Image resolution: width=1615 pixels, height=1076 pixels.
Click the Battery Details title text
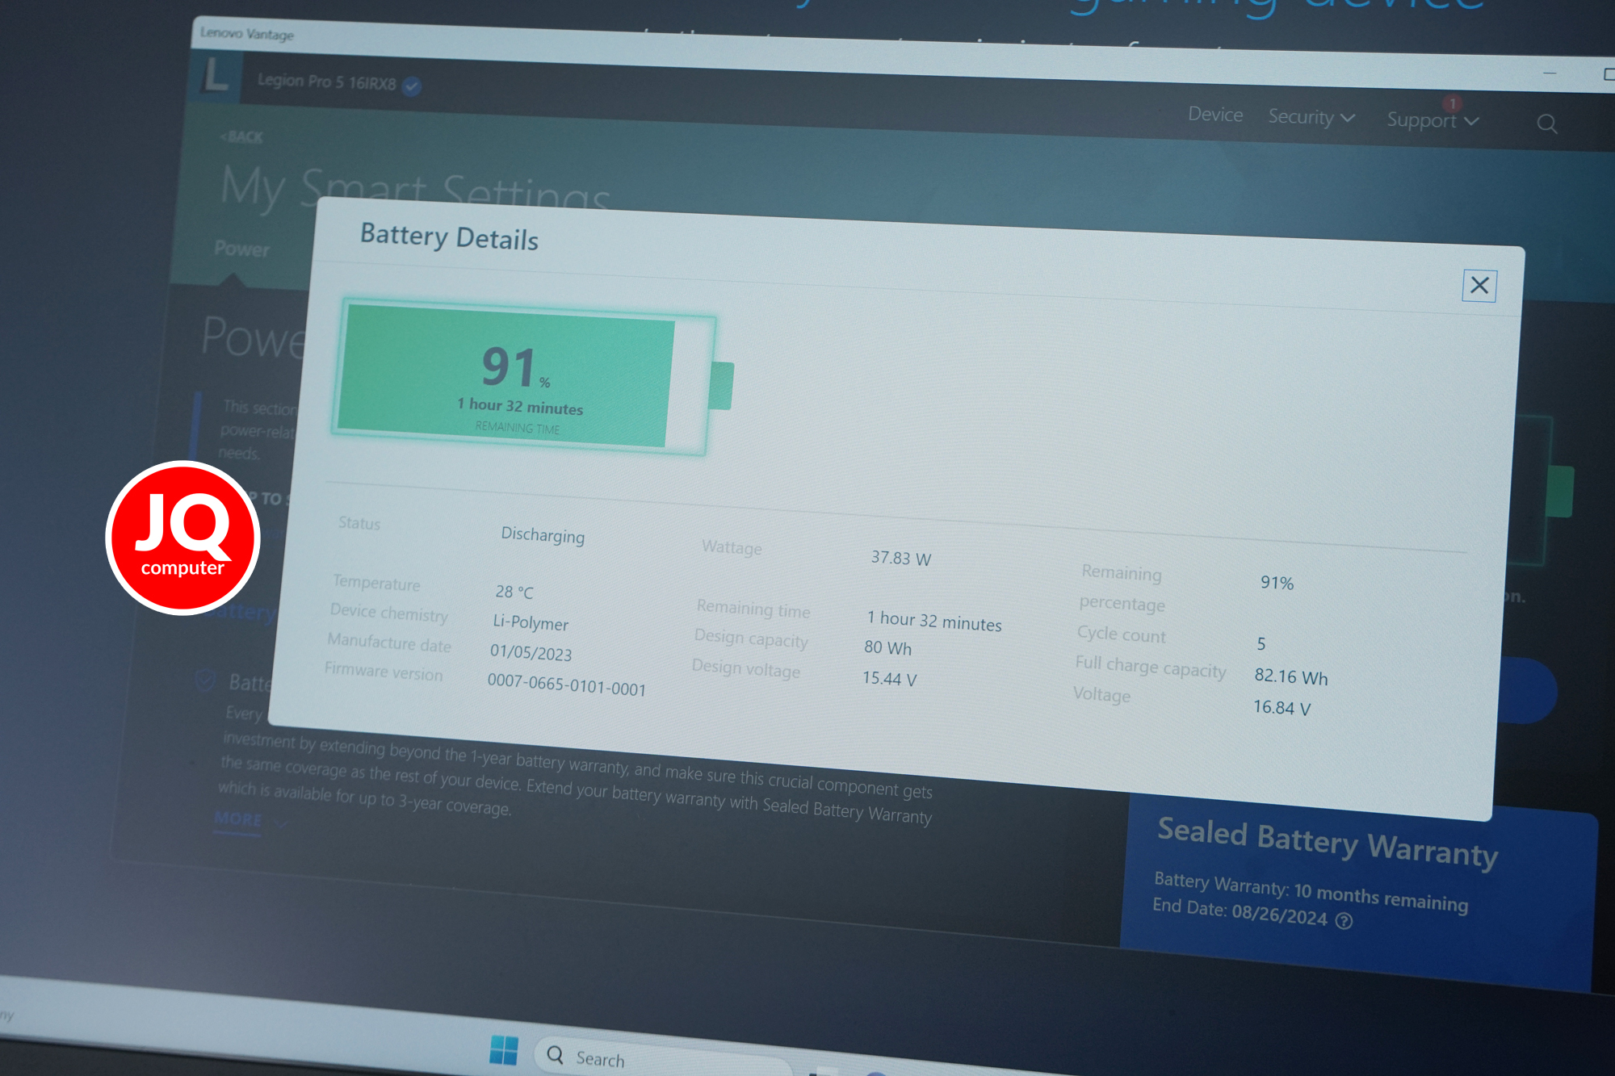pyautogui.click(x=449, y=237)
